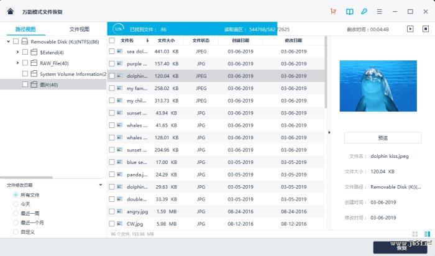
Task: Switch to the 文件视图 tab
Action: click(80, 29)
